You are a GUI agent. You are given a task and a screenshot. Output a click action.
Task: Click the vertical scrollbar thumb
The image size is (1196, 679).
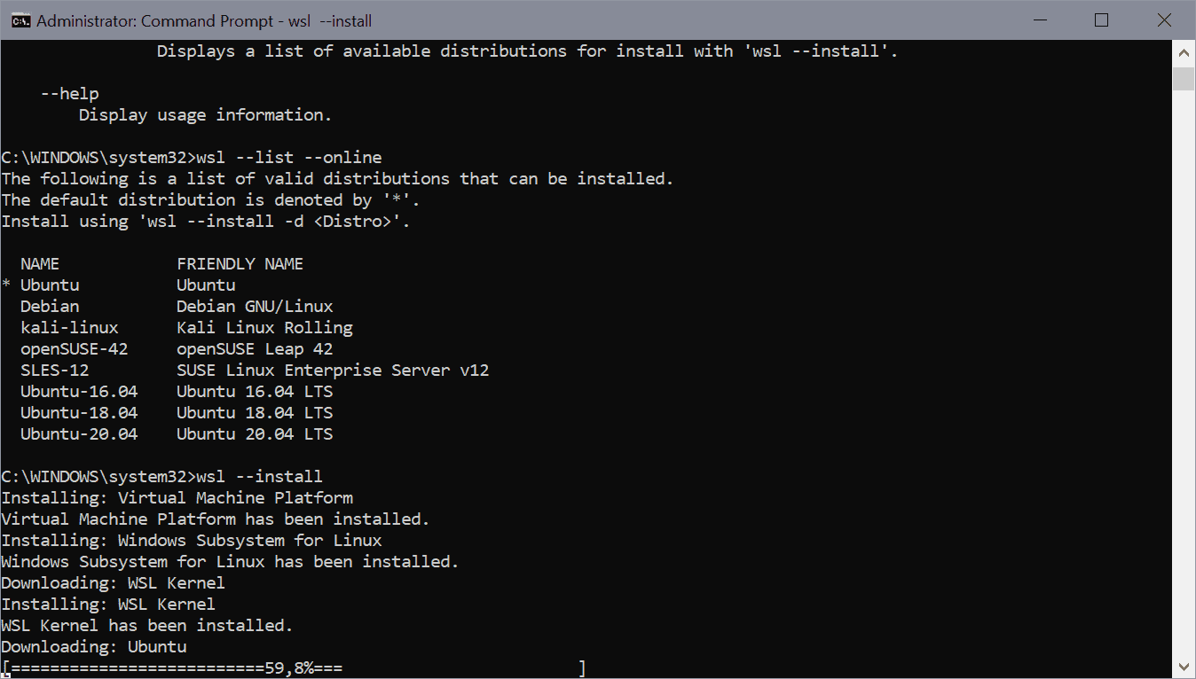coord(1184,79)
